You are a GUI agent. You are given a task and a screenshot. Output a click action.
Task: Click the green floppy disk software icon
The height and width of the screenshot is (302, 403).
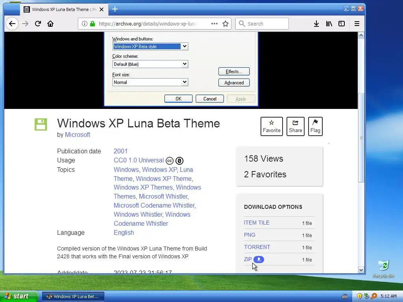coord(41,125)
